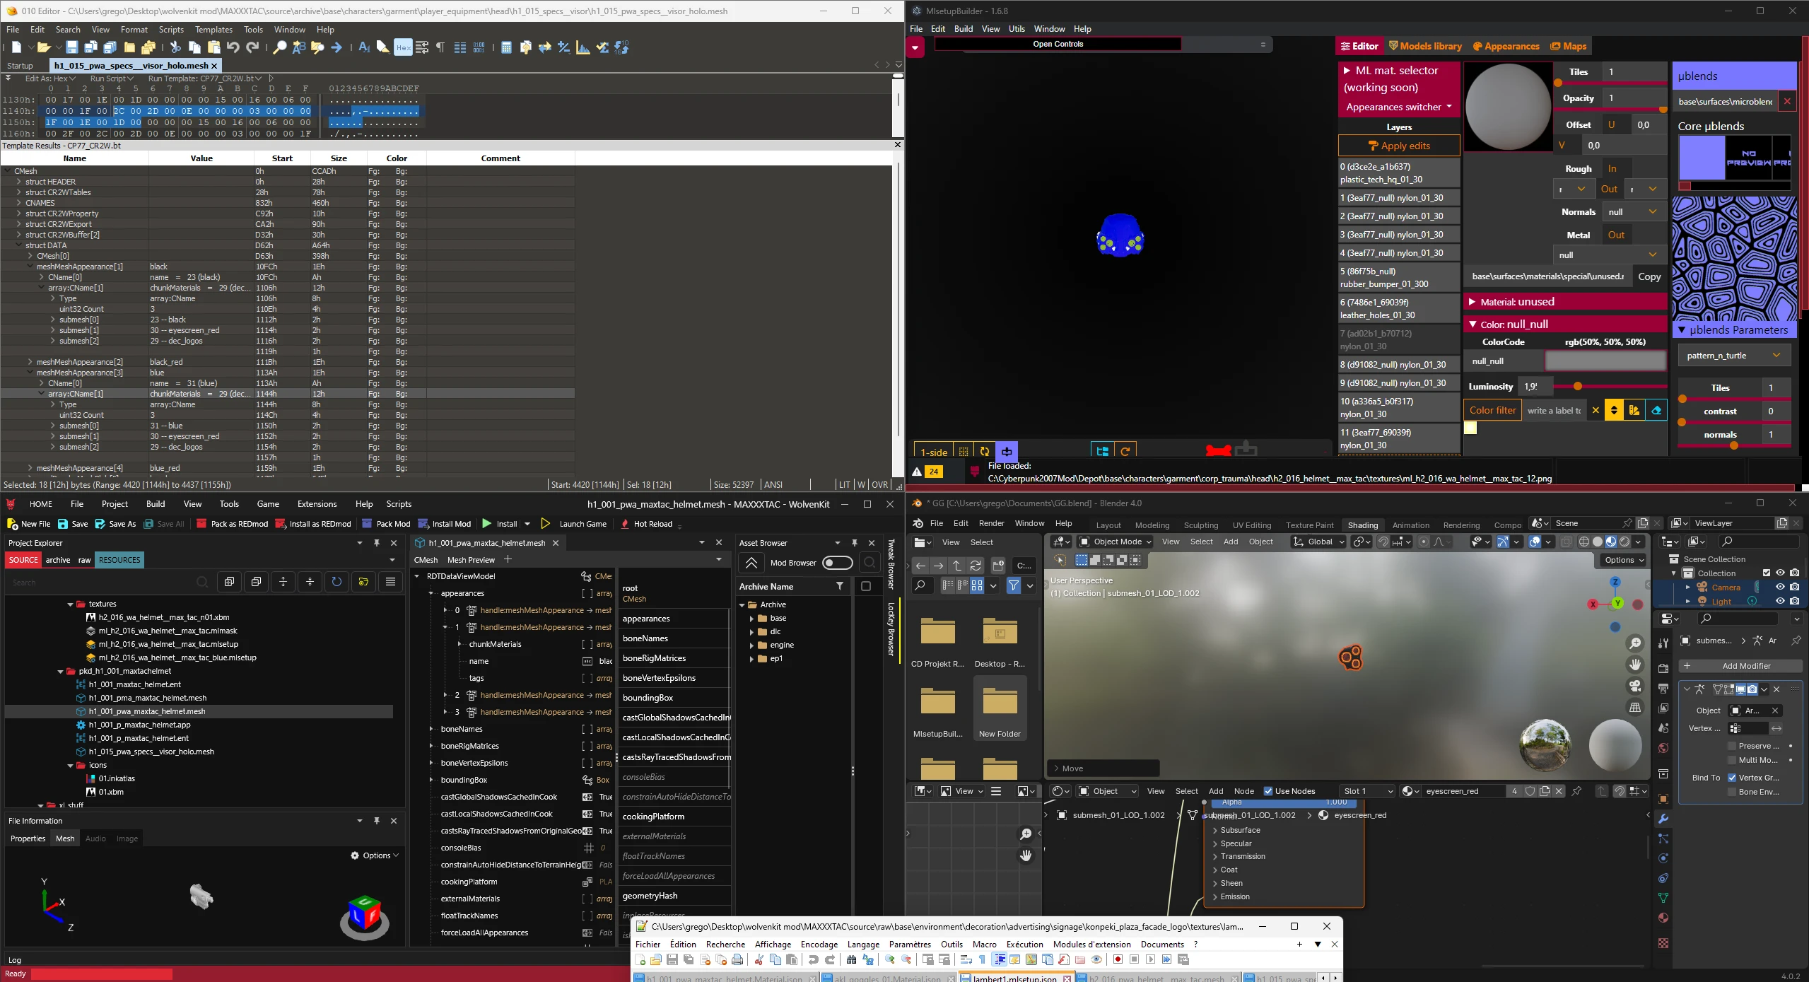Viewport: 1809px width, 982px height.
Task: Click the Search field in WolvenKit Project Explorer
Action: pyautogui.click(x=102, y=582)
